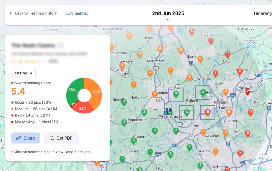Click the back arrow icon
The width and height of the screenshot is (272, 171).
point(10,13)
